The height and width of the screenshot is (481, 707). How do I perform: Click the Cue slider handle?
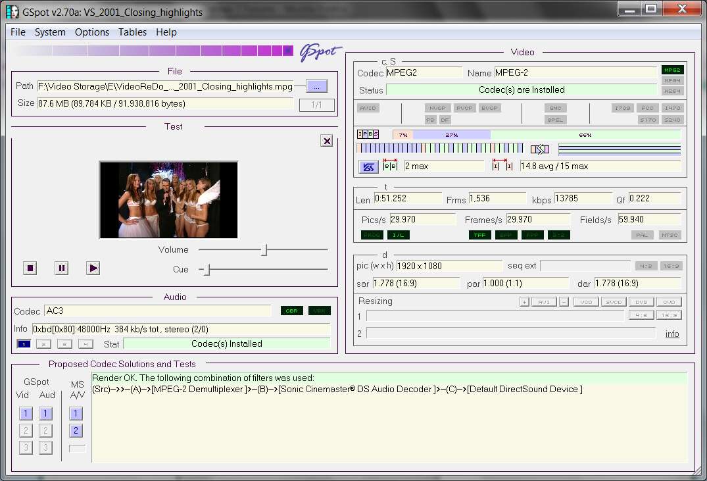[x=207, y=269]
